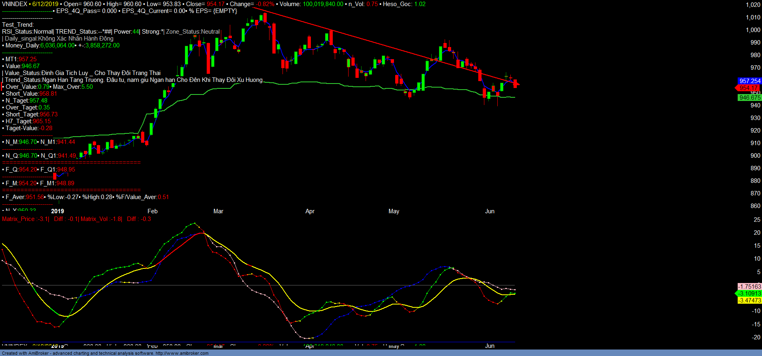Click the green 946.675 price tag
The width and height of the screenshot is (762, 356).
click(x=749, y=98)
